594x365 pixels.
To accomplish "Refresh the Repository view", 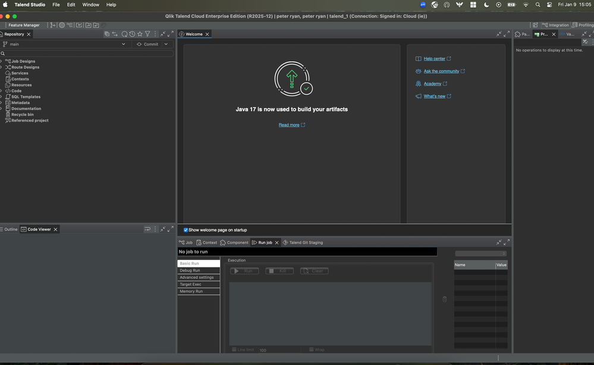I will (124, 34).
